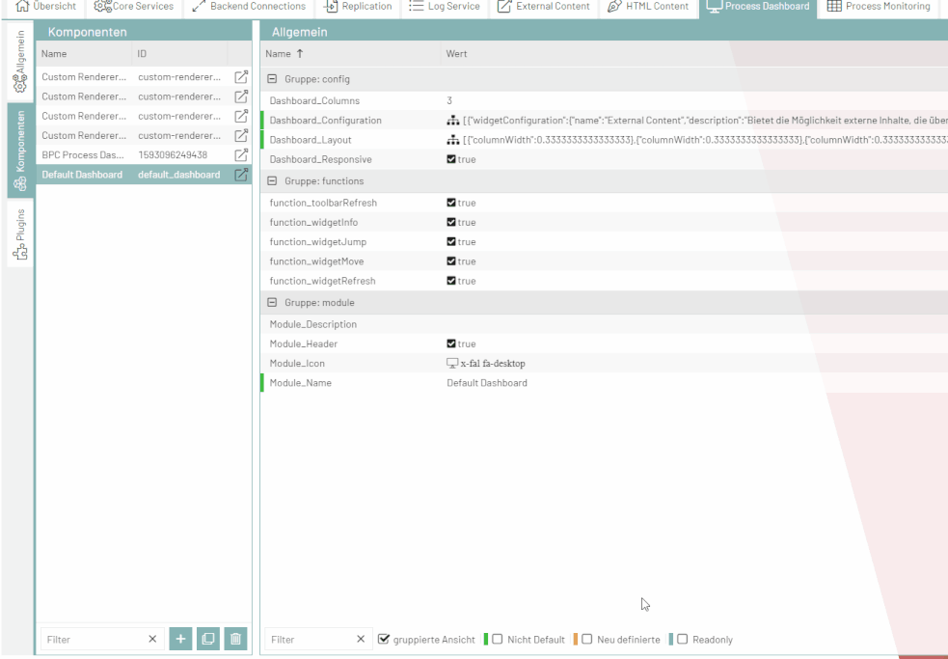Click hierarchy icon in Dashboard_Configuration value
The width and height of the screenshot is (948, 659).
point(452,121)
